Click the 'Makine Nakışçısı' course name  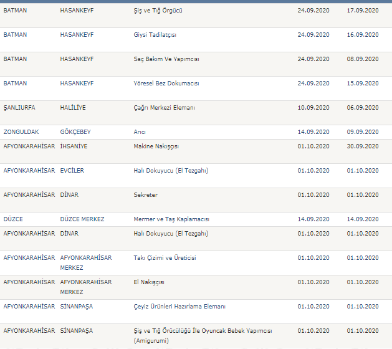point(156,146)
